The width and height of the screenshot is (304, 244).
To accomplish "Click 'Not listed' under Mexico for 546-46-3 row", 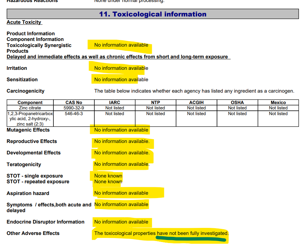I will [278, 114].
